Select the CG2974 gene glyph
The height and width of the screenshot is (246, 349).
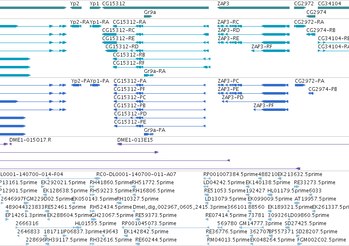pyautogui.click(x=311, y=16)
